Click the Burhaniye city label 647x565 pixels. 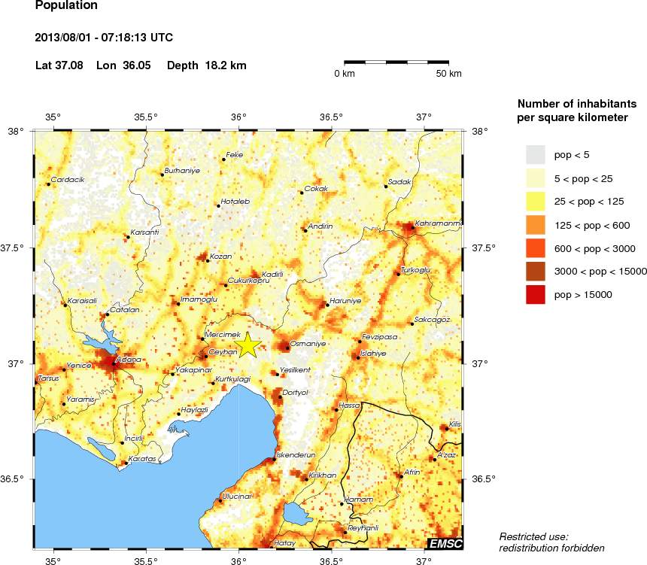(x=182, y=171)
